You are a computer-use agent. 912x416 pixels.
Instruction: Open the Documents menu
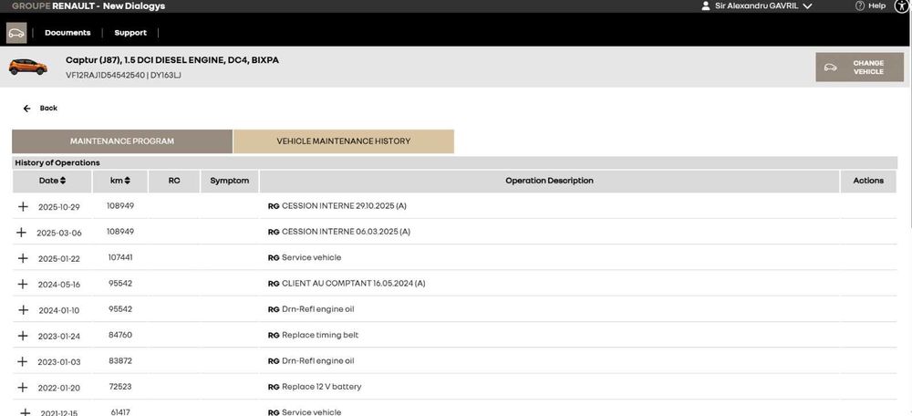point(67,33)
